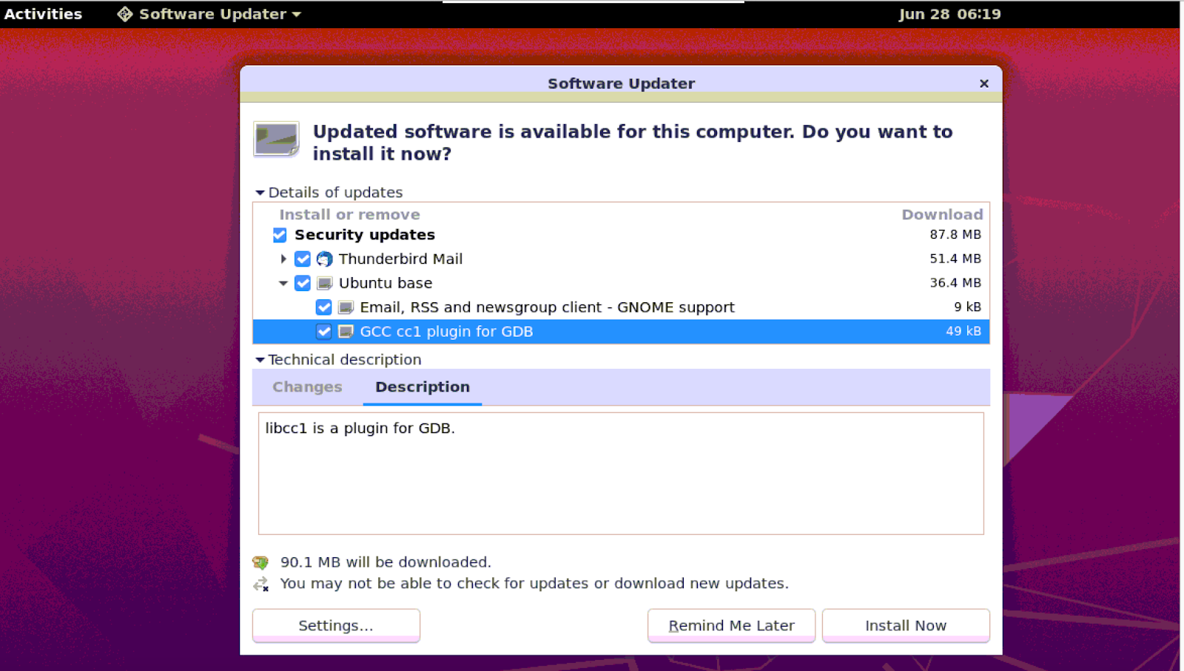
Task: Click the 51.4 MB size value
Action: pos(955,259)
